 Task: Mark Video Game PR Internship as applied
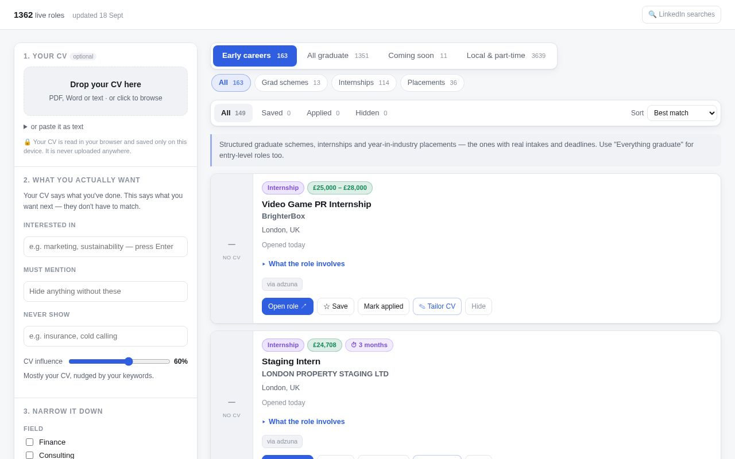click(x=384, y=306)
